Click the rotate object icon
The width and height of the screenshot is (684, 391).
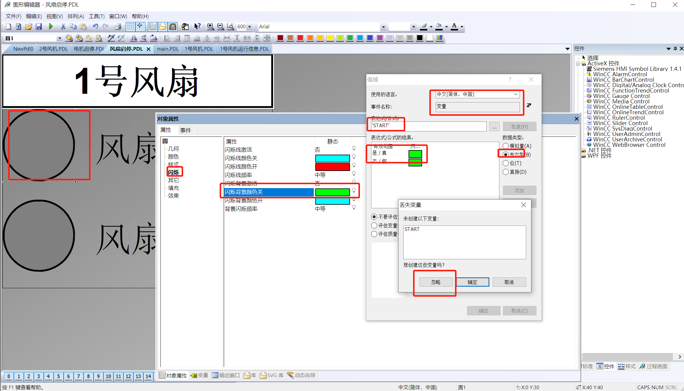coord(154,38)
